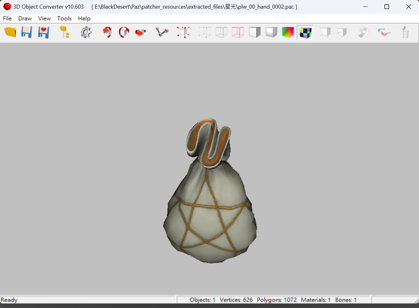Screen dimensions: 419x308
Task: Click the cube with red burst markers icon
Action: click(183, 32)
